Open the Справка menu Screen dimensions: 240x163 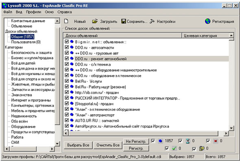click(x=64, y=12)
